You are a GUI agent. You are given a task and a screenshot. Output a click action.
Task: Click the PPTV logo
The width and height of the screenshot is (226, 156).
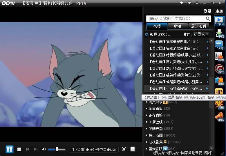click(8, 3)
